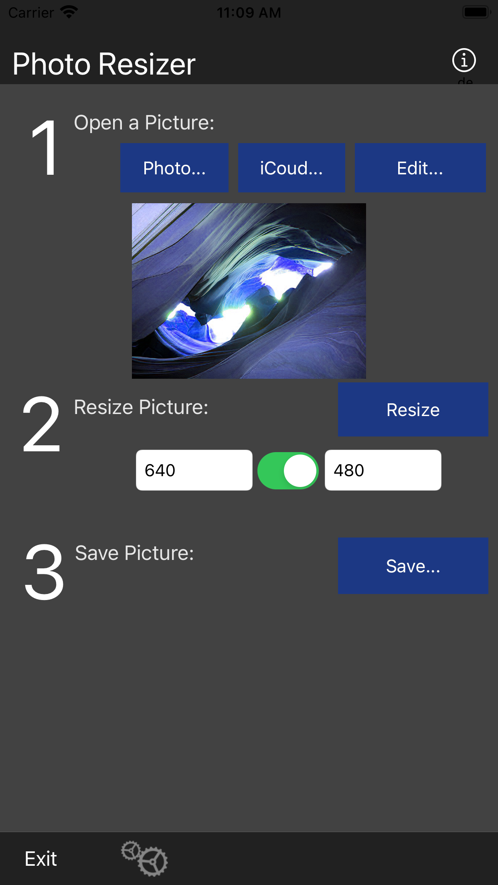This screenshot has width=498, height=885.
Task: Tap Exit in the bottom bar
Action: 41,859
